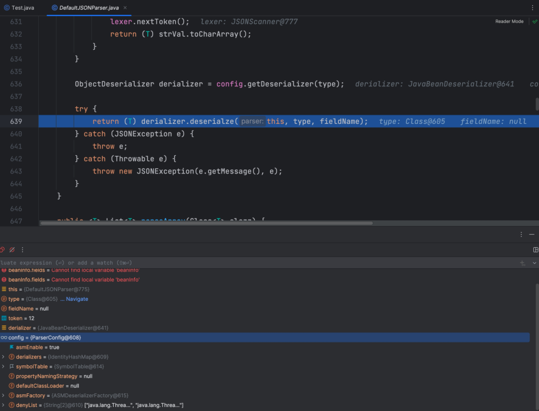Click the green inspection checkmark icon
The width and height of the screenshot is (539, 411).
tap(534, 21)
